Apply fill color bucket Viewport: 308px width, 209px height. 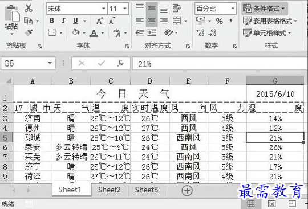[x=76, y=32]
